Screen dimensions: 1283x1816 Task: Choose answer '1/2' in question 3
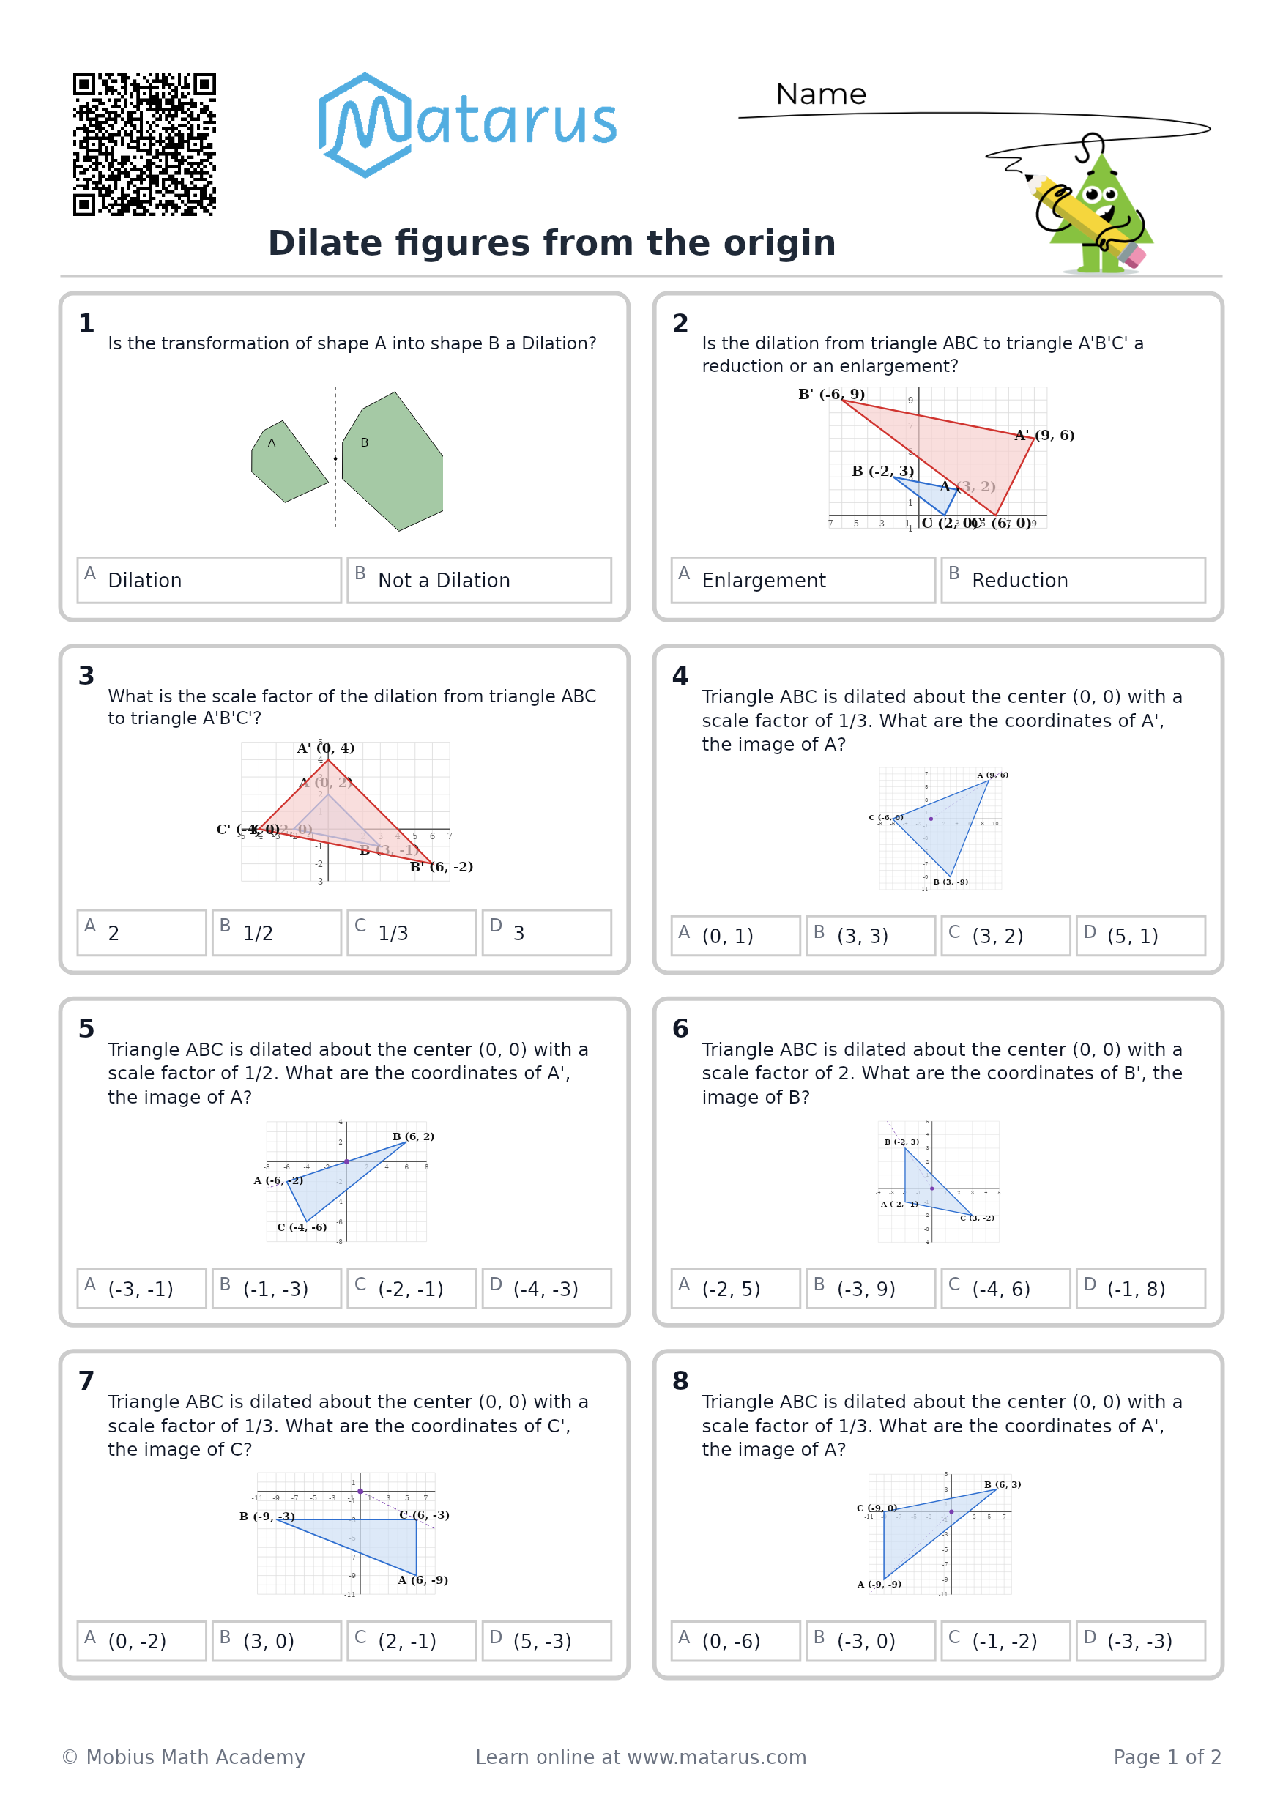(x=276, y=932)
